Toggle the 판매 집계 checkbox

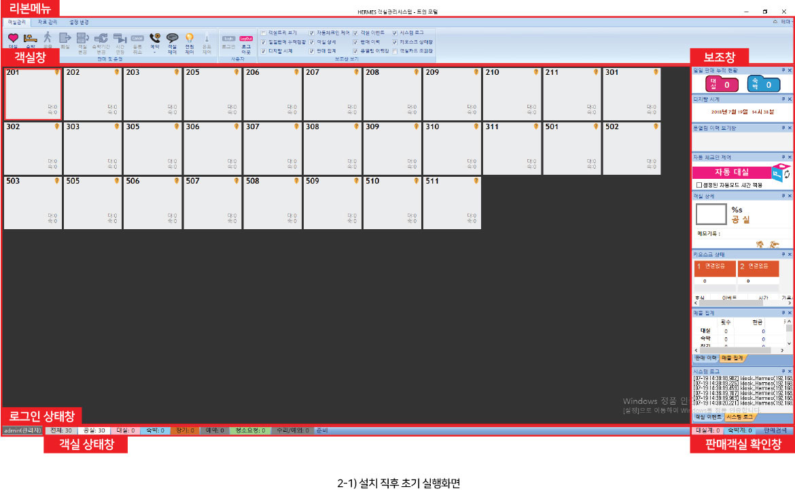(312, 51)
